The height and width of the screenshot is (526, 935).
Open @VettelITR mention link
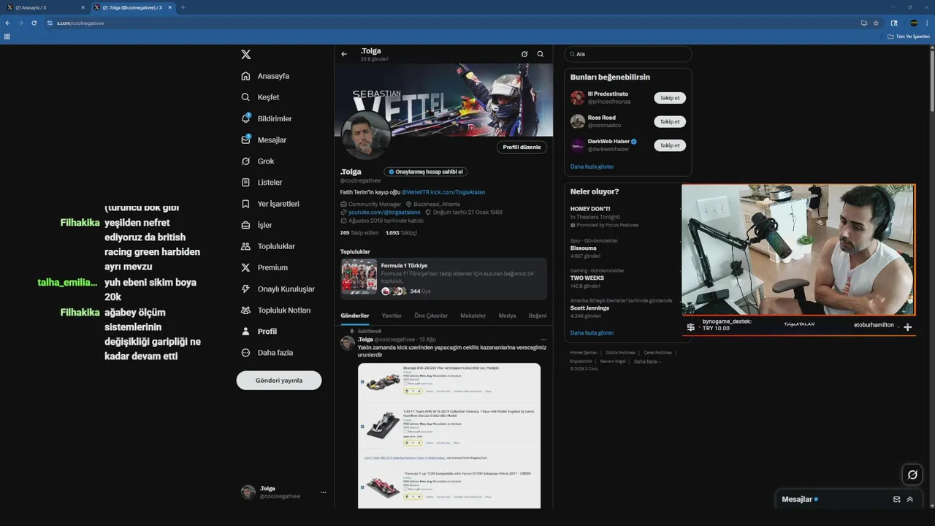pos(415,192)
